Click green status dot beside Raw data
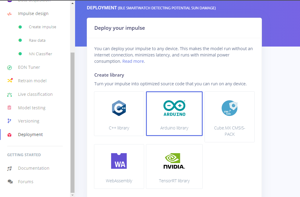This screenshot has width=300, height=197. pos(20,40)
